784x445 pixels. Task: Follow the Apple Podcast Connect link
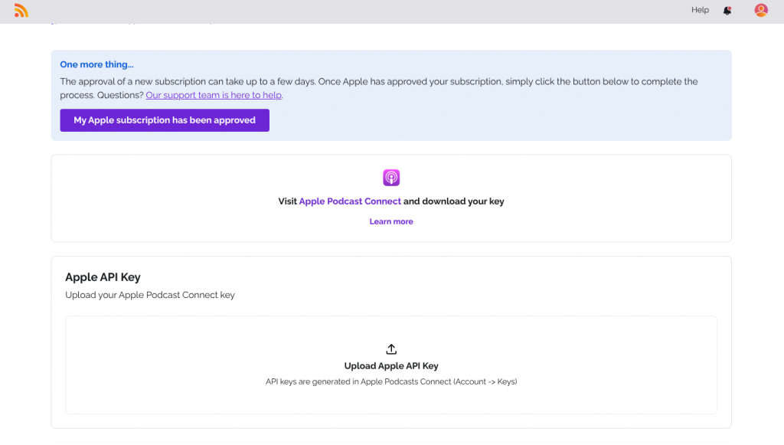point(350,201)
